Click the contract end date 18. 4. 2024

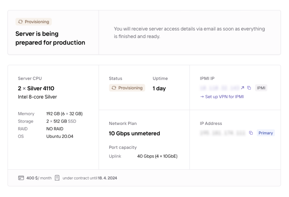(x=108, y=178)
